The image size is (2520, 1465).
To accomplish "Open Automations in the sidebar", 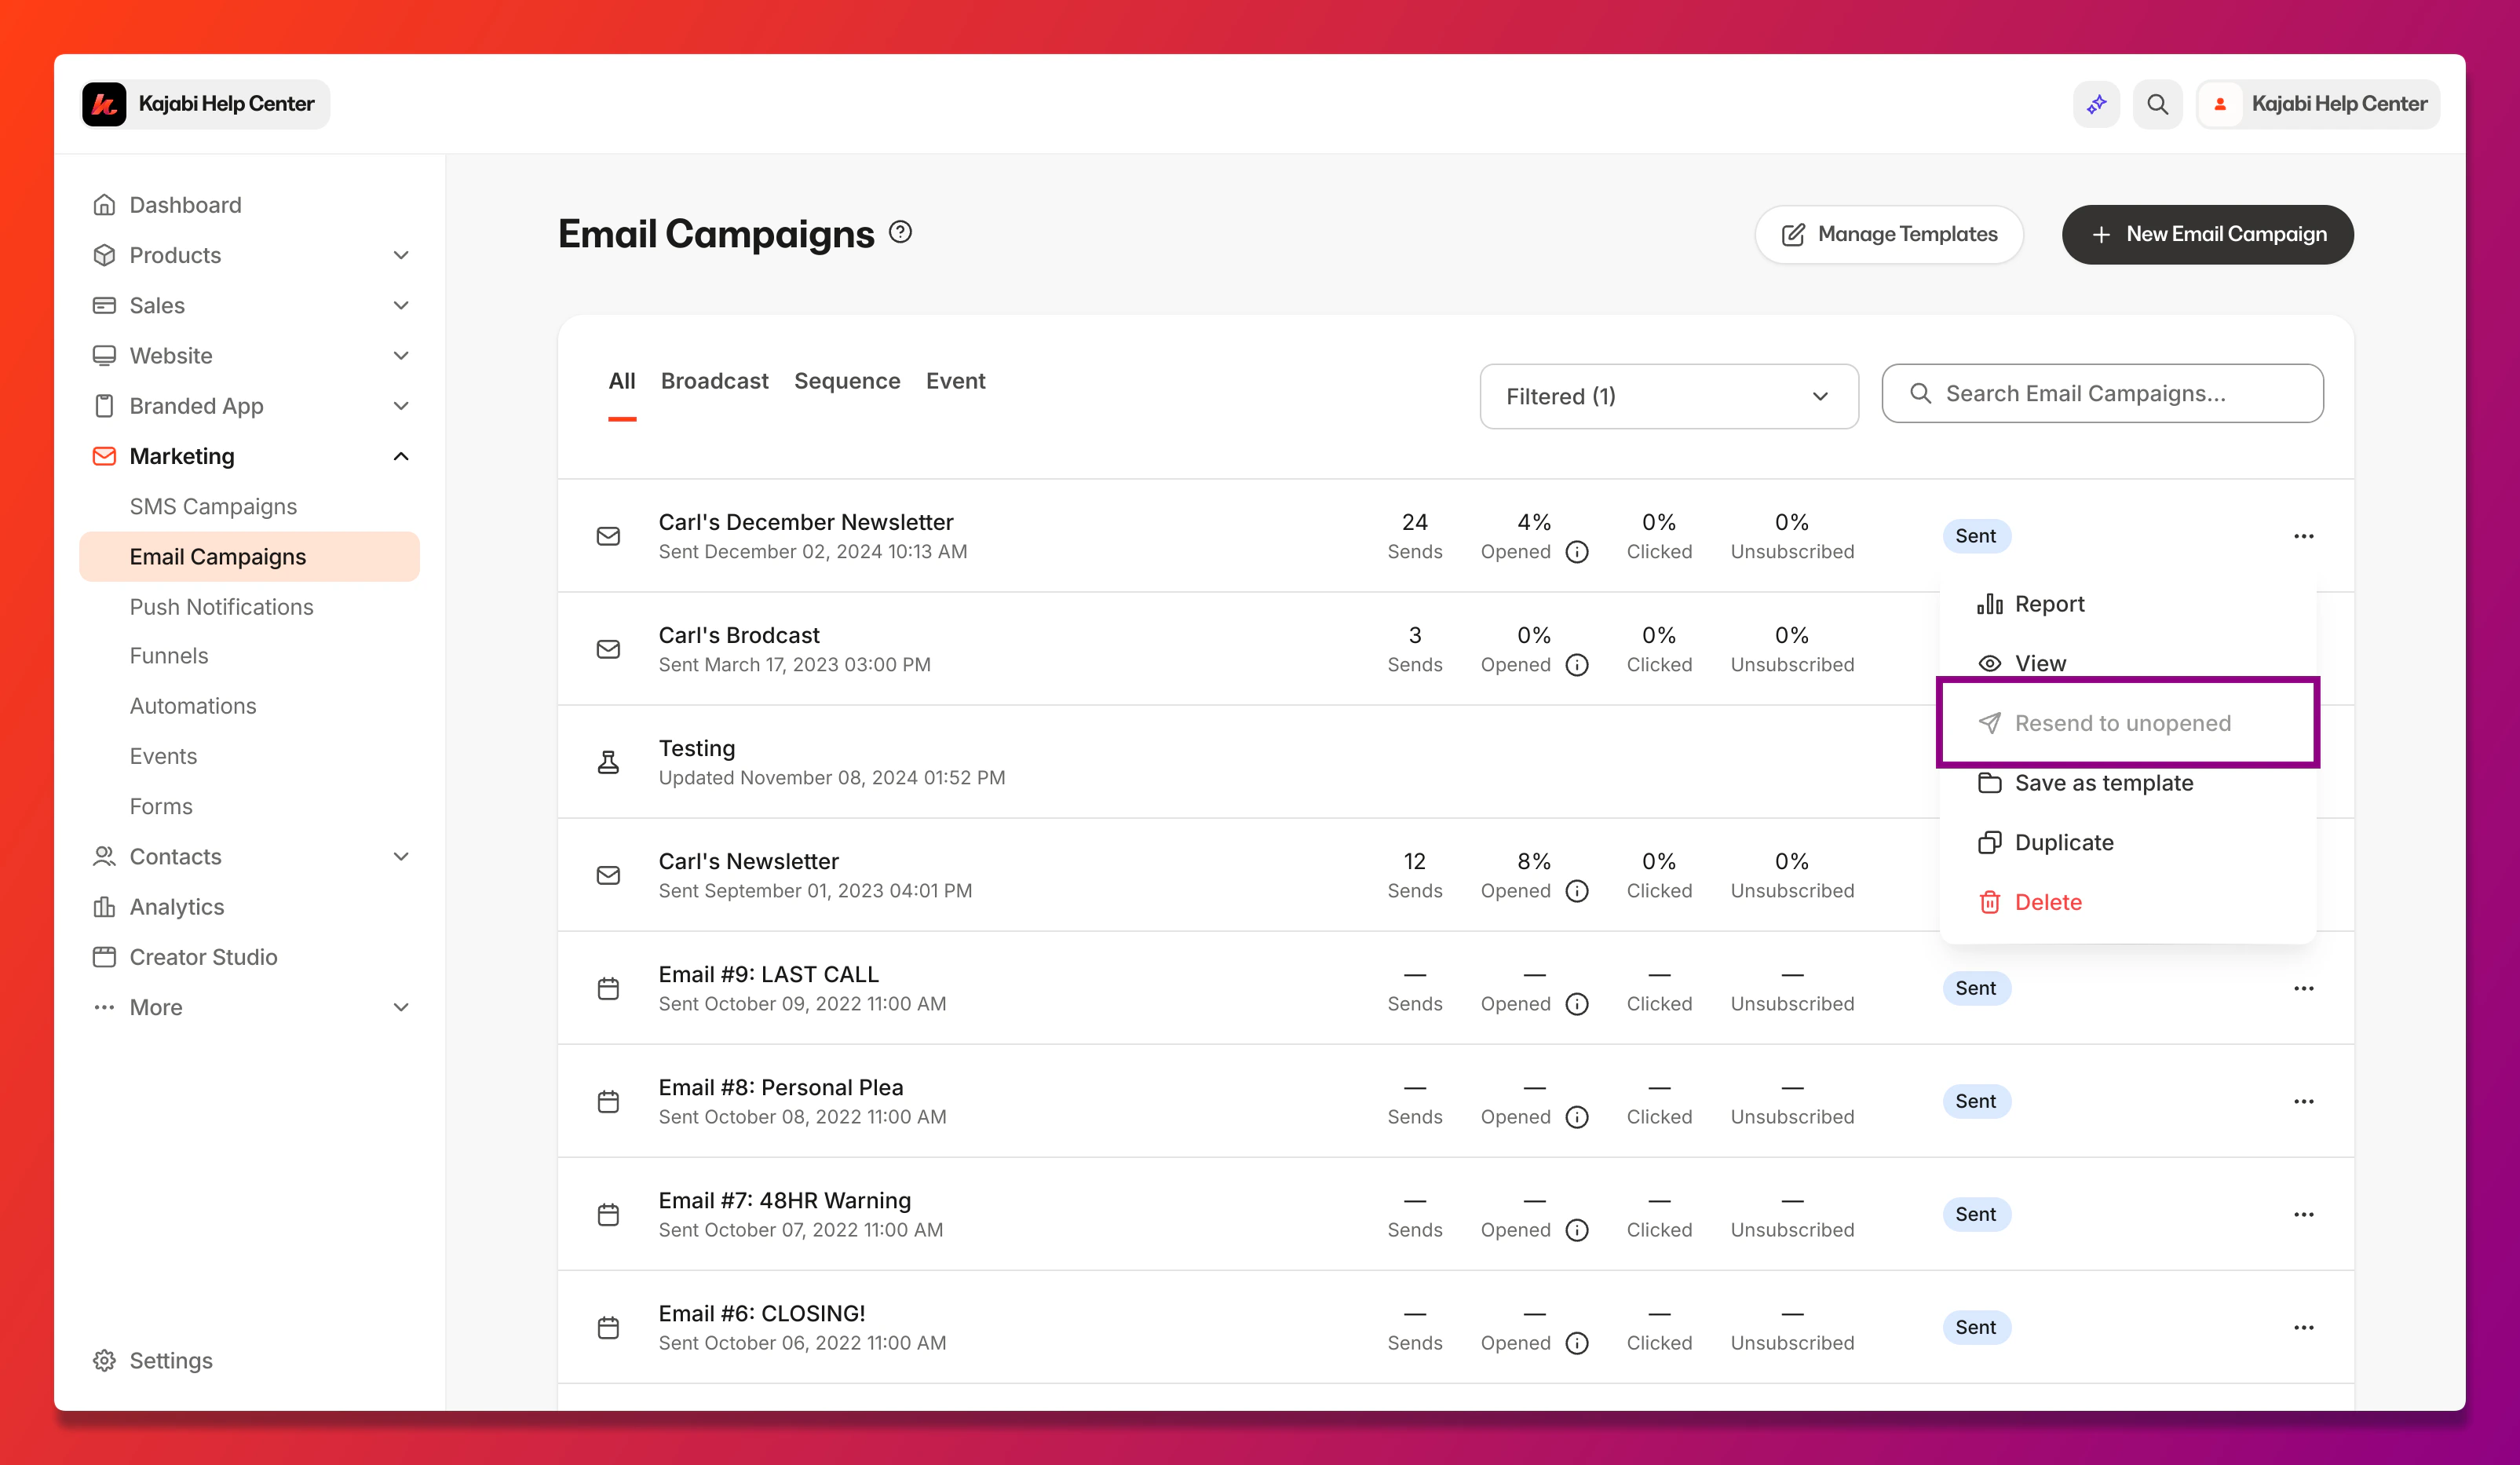I will pyautogui.click(x=193, y=706).
